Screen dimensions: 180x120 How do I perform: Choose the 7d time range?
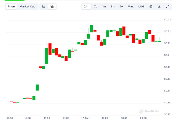click(x=96, y=7)
